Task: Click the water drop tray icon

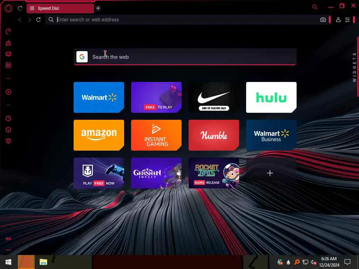Action: (288, 262)
